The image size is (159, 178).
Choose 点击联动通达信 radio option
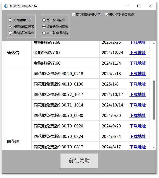pos(55,33)
